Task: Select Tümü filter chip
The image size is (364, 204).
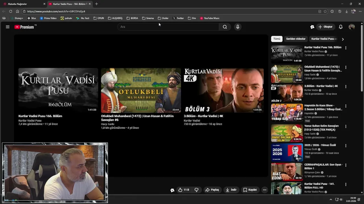Action: [277, 39]
